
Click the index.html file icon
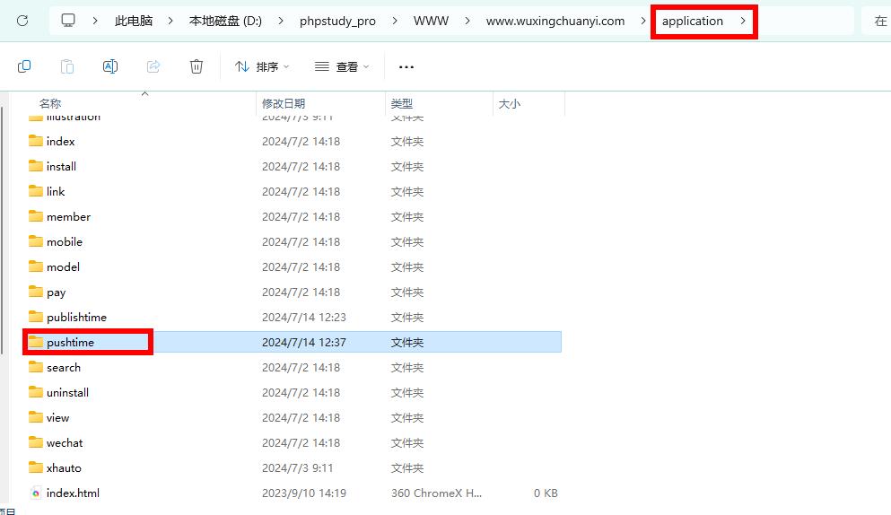[x=36, y=493]
